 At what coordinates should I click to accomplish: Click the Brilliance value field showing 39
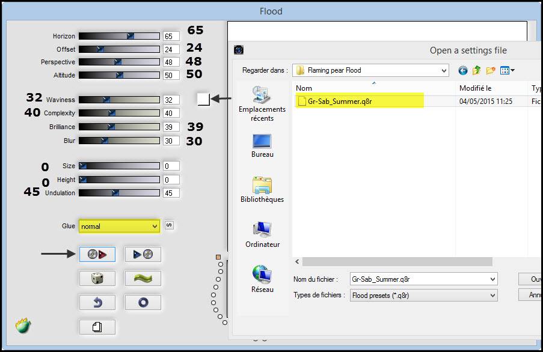171,127
